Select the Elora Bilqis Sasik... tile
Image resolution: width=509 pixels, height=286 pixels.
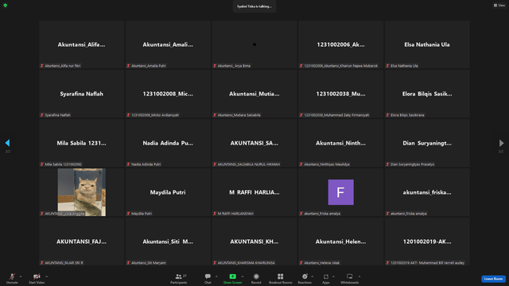point(427,94)
